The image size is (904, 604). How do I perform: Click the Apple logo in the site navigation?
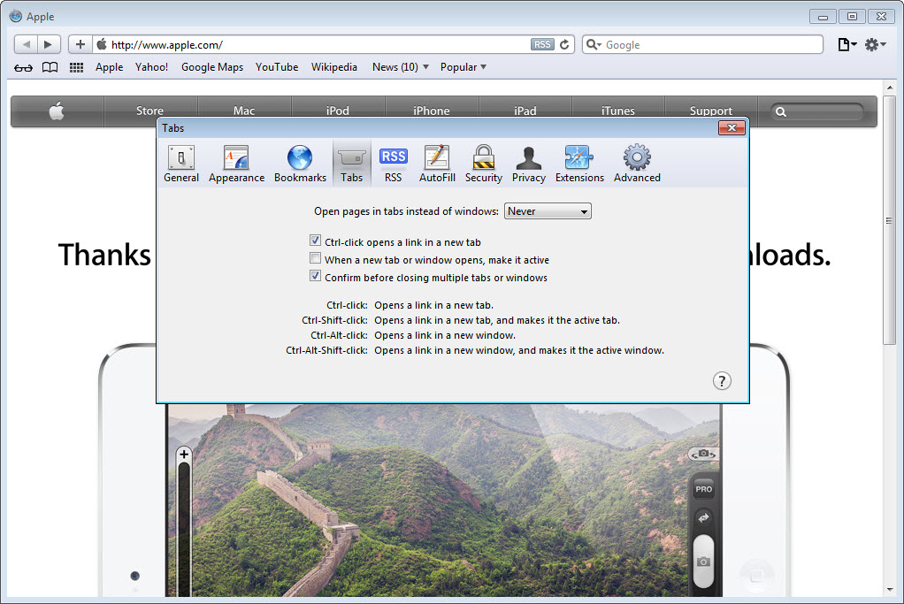pyautogui.click(x=57, y=111)
